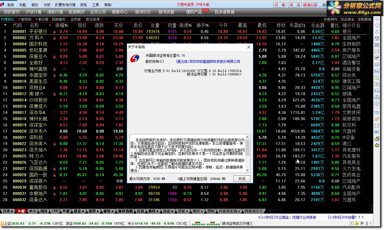The height and width of the screenshot is (230, 384).
Task: Click the orange document icon in sidebar
Action: pos(377,84)
